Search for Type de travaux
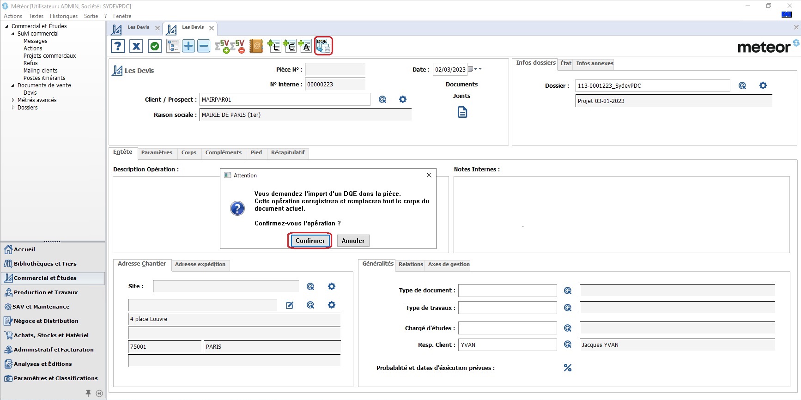This screenshot has width=801, height=400. click(x=568, y=308)
